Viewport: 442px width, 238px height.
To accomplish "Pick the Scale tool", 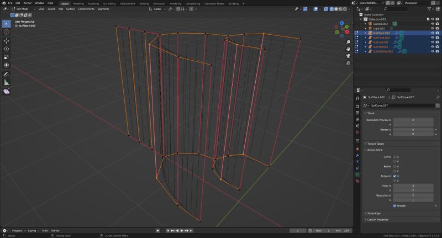I will pyautogui.click(x=7, y=57).
